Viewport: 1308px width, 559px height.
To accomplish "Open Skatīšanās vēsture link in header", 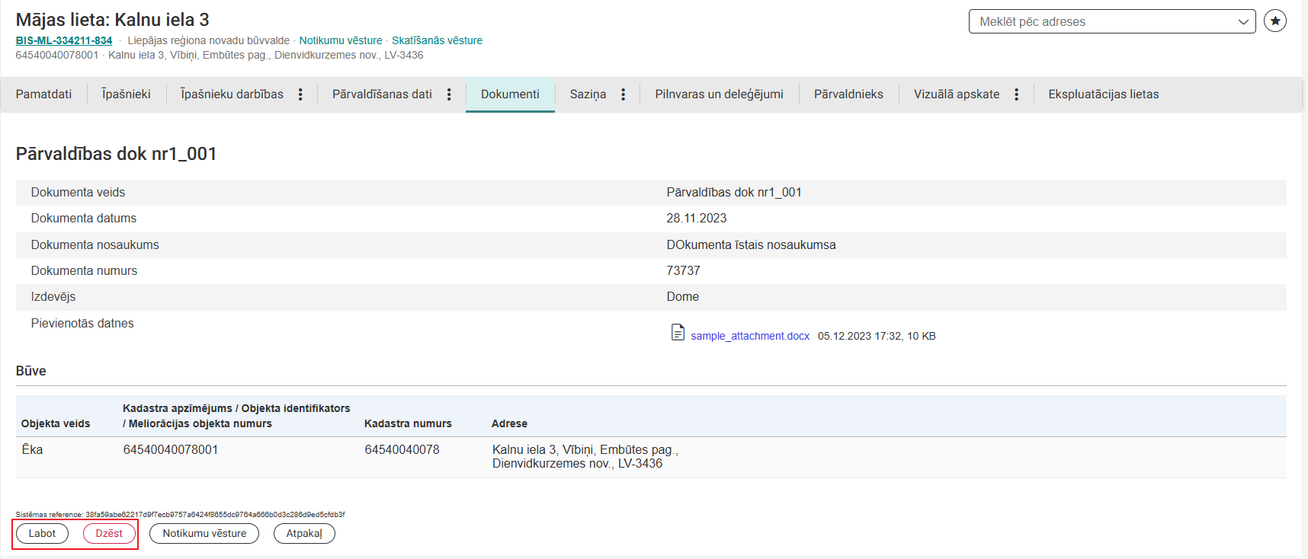I will [x=437, y=40].
